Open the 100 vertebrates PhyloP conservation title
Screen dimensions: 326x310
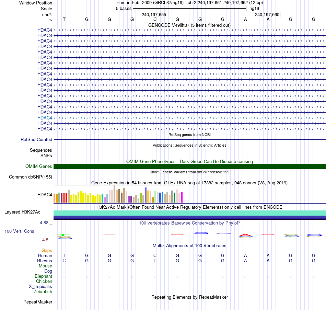(189, 223)
